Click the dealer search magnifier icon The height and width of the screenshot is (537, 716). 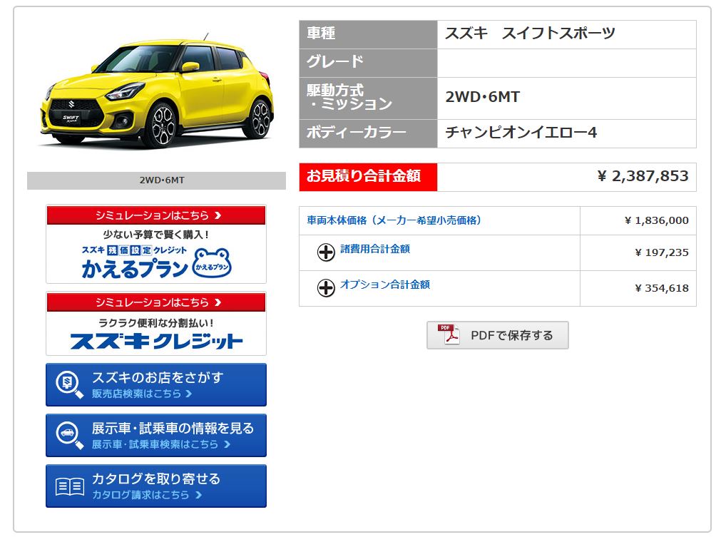(x=69, y=385)
